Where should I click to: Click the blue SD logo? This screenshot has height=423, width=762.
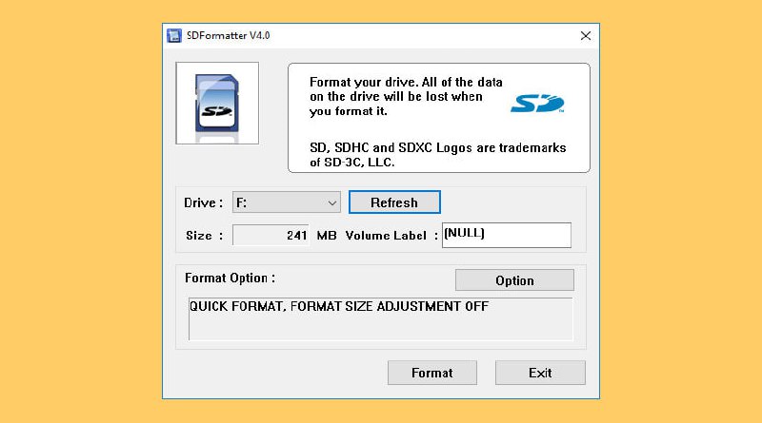pos(537,104)
